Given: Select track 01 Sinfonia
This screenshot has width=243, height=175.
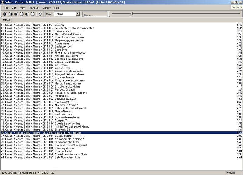Looking at the screenshot, I should (121, 25).
